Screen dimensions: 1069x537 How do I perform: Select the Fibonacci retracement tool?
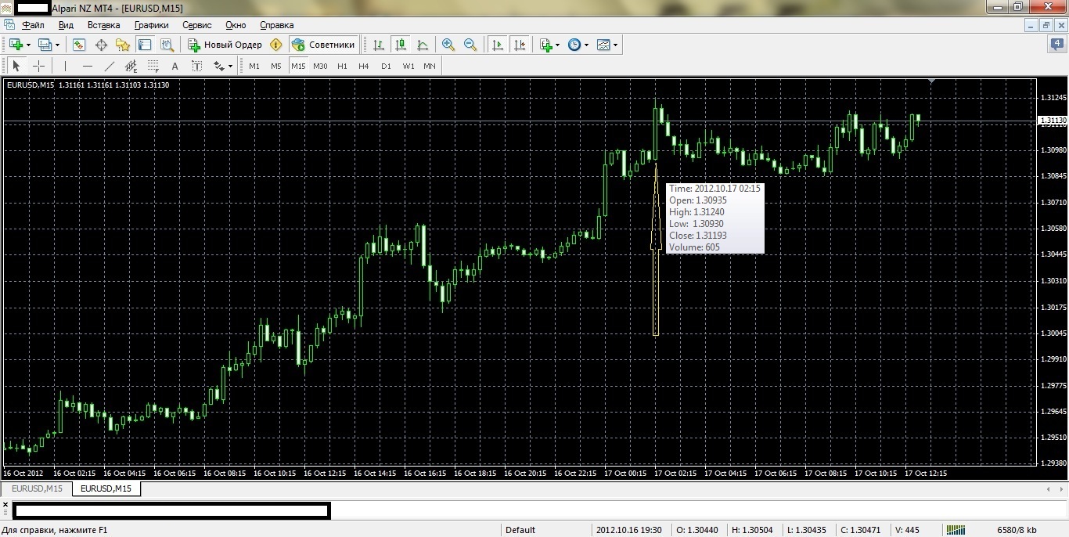point(153,66)
